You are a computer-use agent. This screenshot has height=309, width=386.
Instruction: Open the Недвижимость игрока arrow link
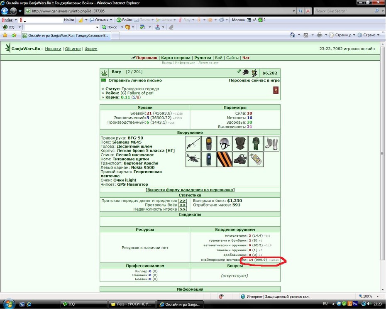click(182, 209)
